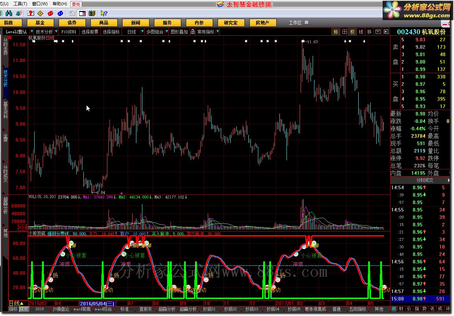Click the 2016/05/04(三) date marker on timeline

click(x=98, y=303)
